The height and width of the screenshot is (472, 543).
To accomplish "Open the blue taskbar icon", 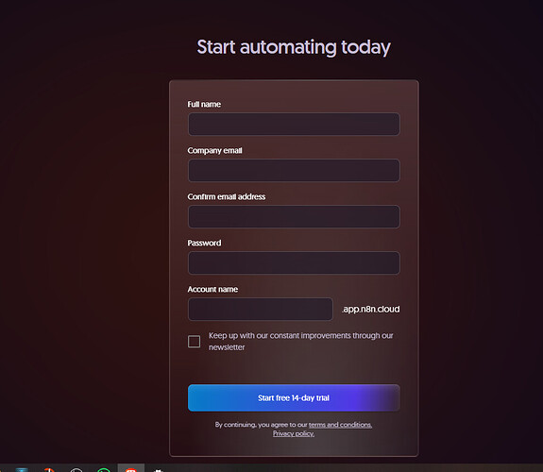I will tap(22, 469).
